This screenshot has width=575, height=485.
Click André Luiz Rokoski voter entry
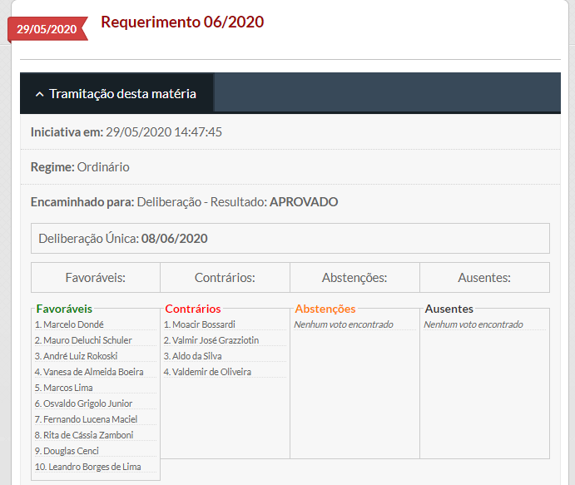[x=80, y=356]
